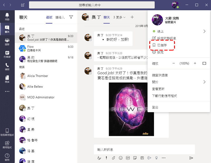Select suggested contact MOD Administrator
Image resolution: width=211 pixels, height=163 pixels.
[46, 97]
